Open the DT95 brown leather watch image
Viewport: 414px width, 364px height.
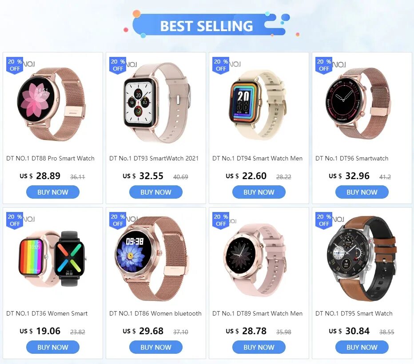click(x=362, y=258)
